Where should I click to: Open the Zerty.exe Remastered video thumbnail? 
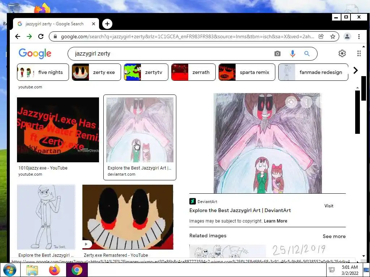click(x=128, y=217)
